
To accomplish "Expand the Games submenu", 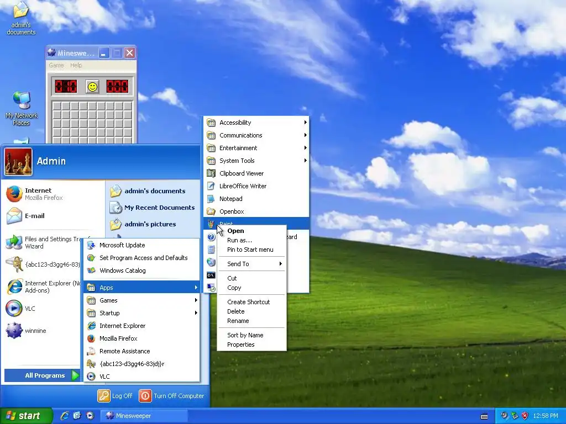I will click(x=141, y=300).
